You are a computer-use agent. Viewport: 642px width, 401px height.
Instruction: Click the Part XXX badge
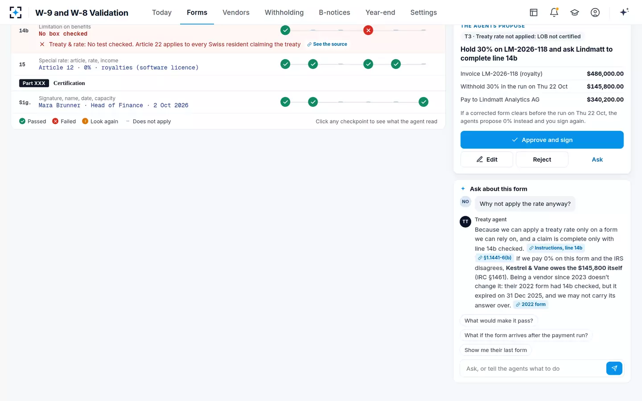click(34, 83)
